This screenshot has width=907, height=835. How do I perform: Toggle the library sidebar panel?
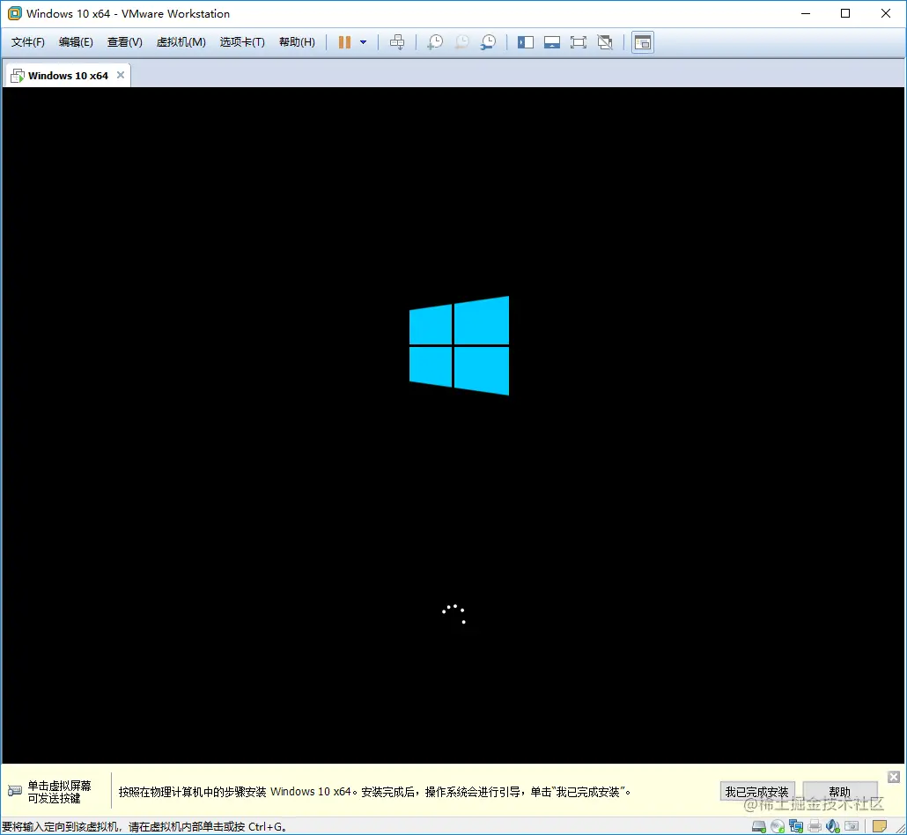525,42
